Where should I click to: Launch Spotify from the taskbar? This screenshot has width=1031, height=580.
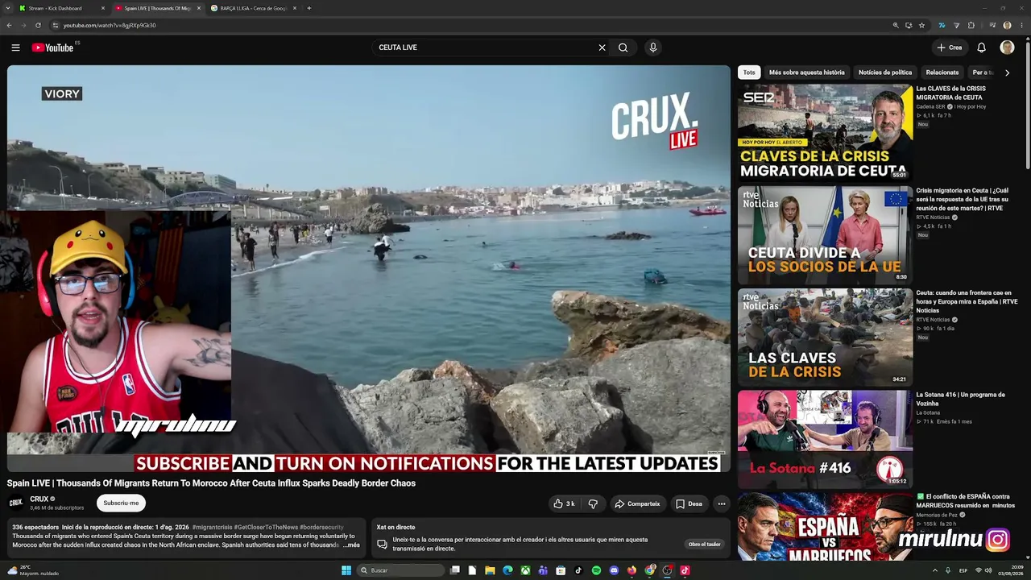596,570
